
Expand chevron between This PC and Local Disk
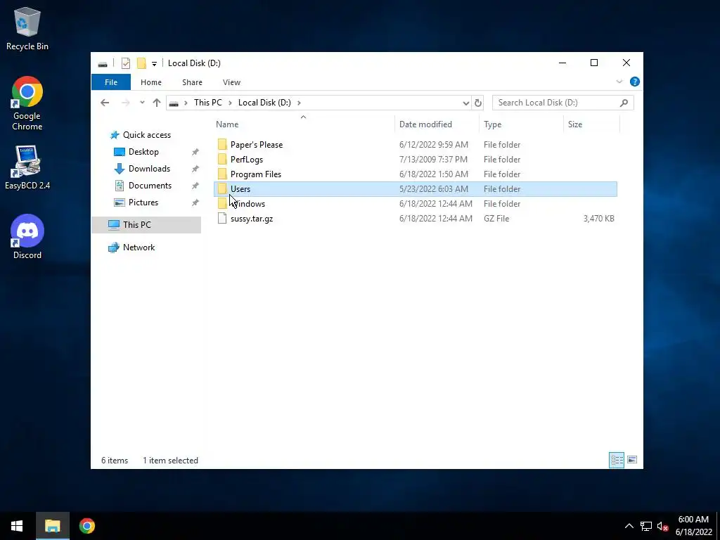230,103
